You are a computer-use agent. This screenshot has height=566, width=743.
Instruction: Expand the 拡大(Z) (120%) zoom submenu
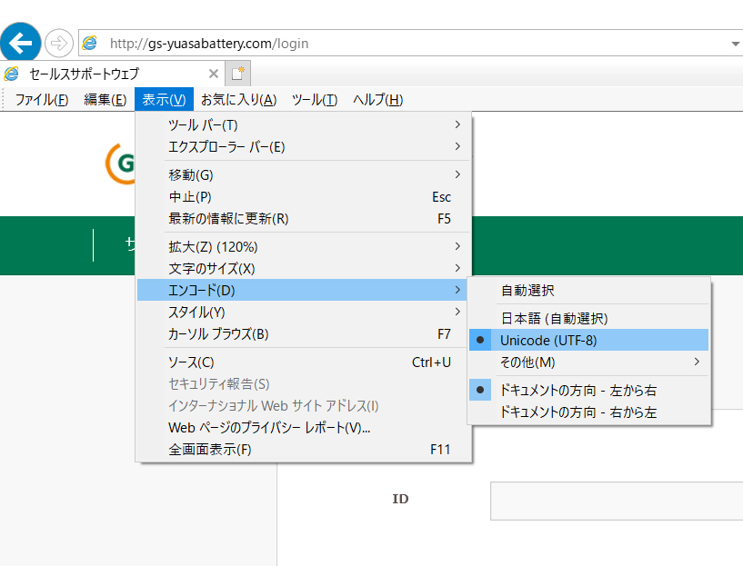point(303,247)
